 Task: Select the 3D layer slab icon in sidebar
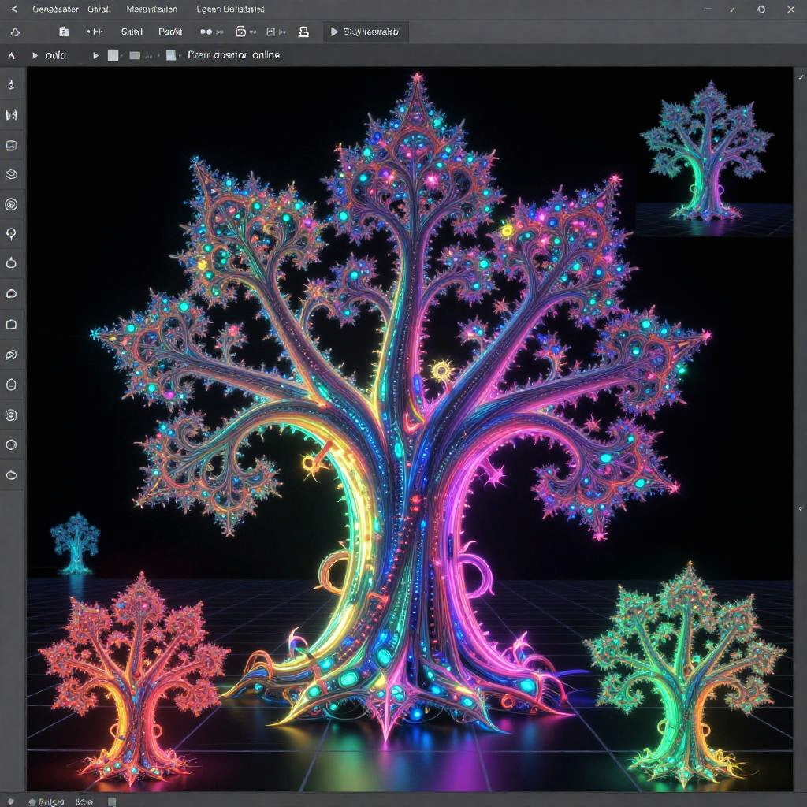(x=12, y=174)
